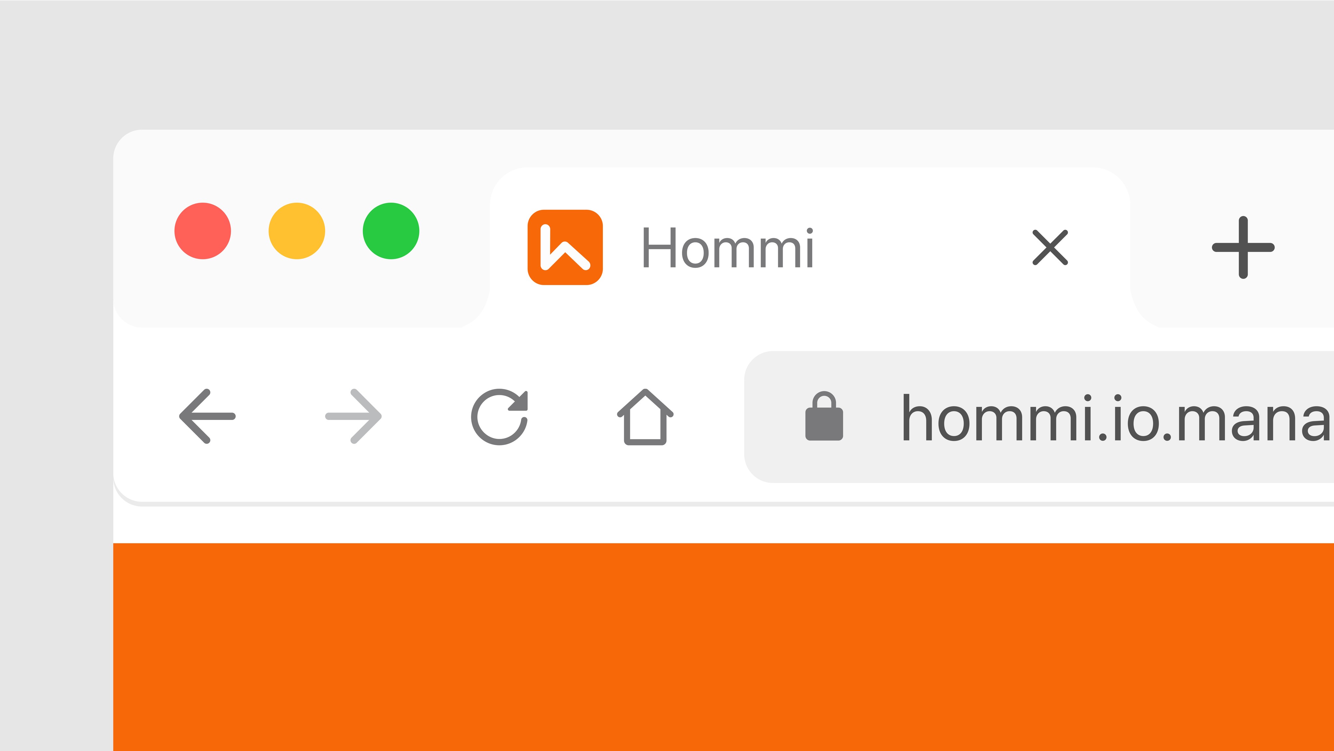Click the greyed-out forward arrow
This screenshot has height=751, width=1334.
click(x=354, y=416)
